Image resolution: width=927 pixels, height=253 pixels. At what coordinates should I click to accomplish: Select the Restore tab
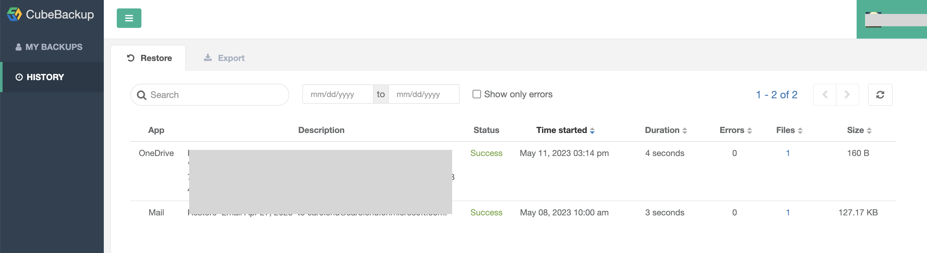(149, 58)
